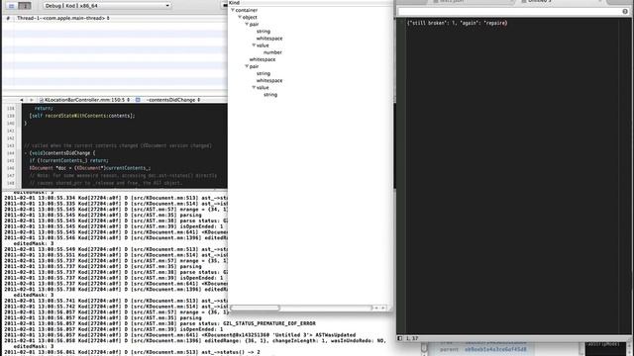Click the vertical scrollbar beside the parent row
This screenshot has height=356, width=634.
tap(424, 348)
